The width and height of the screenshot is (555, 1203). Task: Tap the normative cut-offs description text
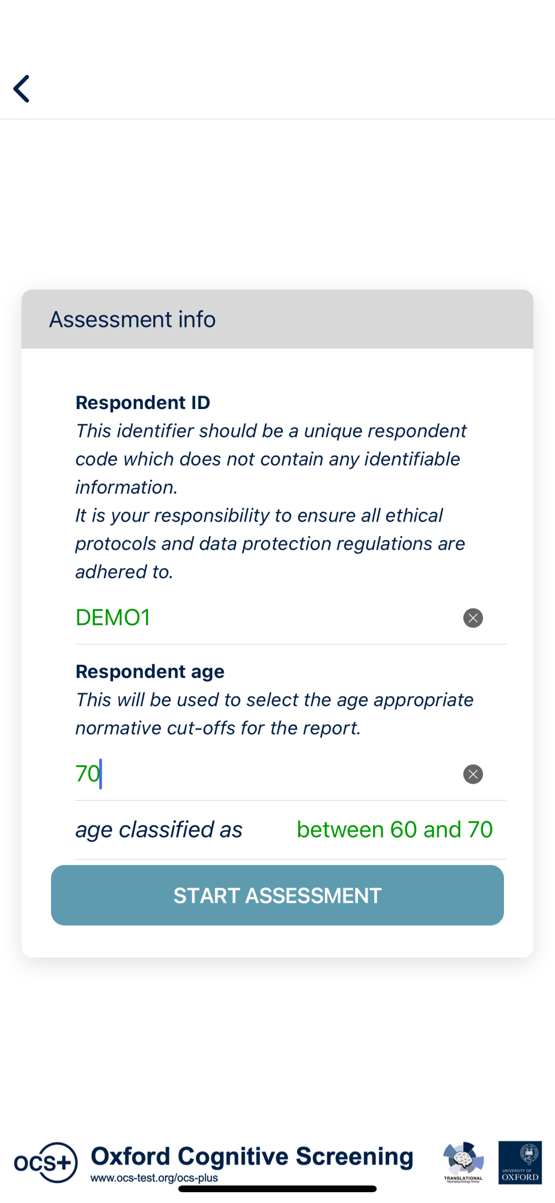[274, 714]
